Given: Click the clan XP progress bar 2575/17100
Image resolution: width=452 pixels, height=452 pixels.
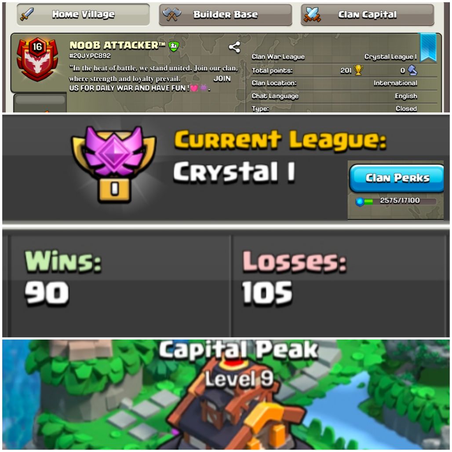Looking at the screenshot, I should (x=400, y=201).
